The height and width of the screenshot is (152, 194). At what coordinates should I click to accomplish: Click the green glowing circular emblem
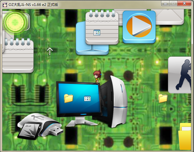coord(15,22)
